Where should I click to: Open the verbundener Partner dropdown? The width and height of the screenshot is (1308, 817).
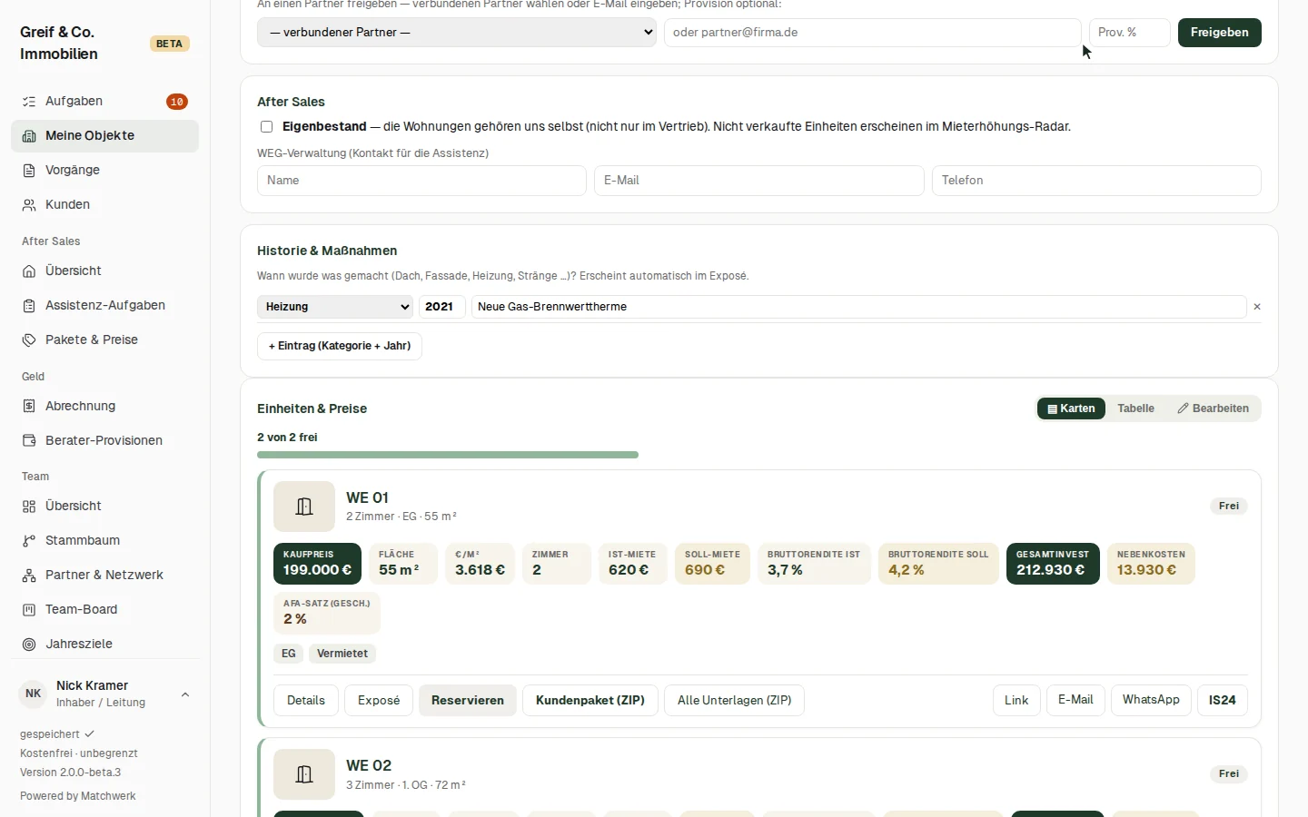457,33
